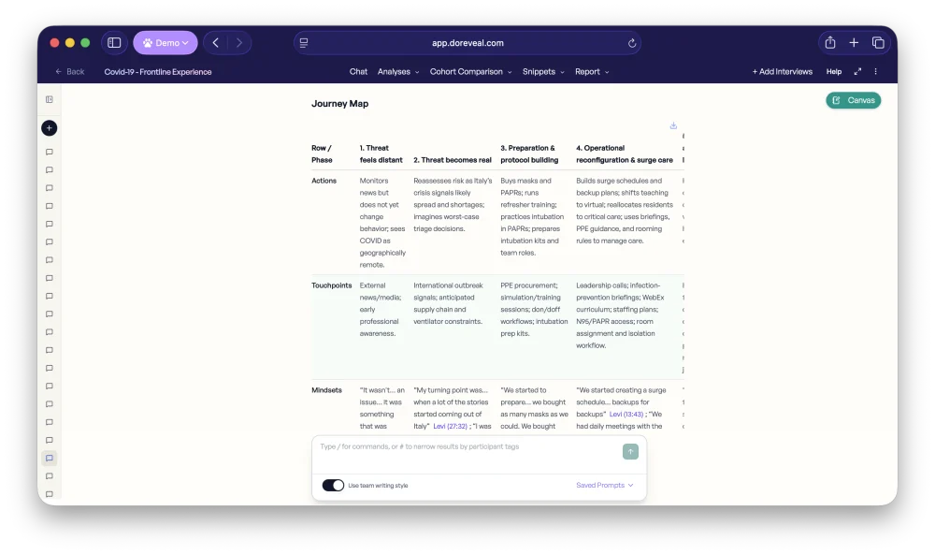Go forward with browser forward arrow
The image size is (935, 555).
click(238, 43)
